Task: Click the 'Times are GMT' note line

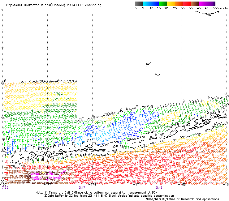Action: pos(97,193)
